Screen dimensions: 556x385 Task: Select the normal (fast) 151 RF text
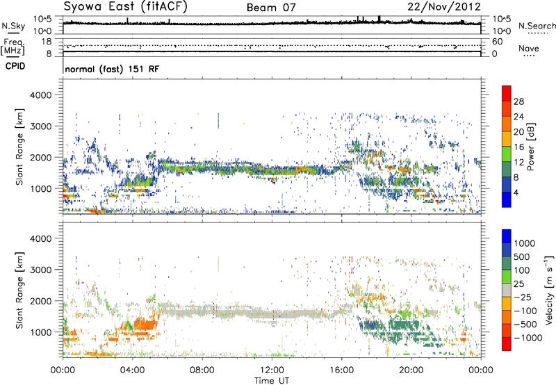[112, 69]
